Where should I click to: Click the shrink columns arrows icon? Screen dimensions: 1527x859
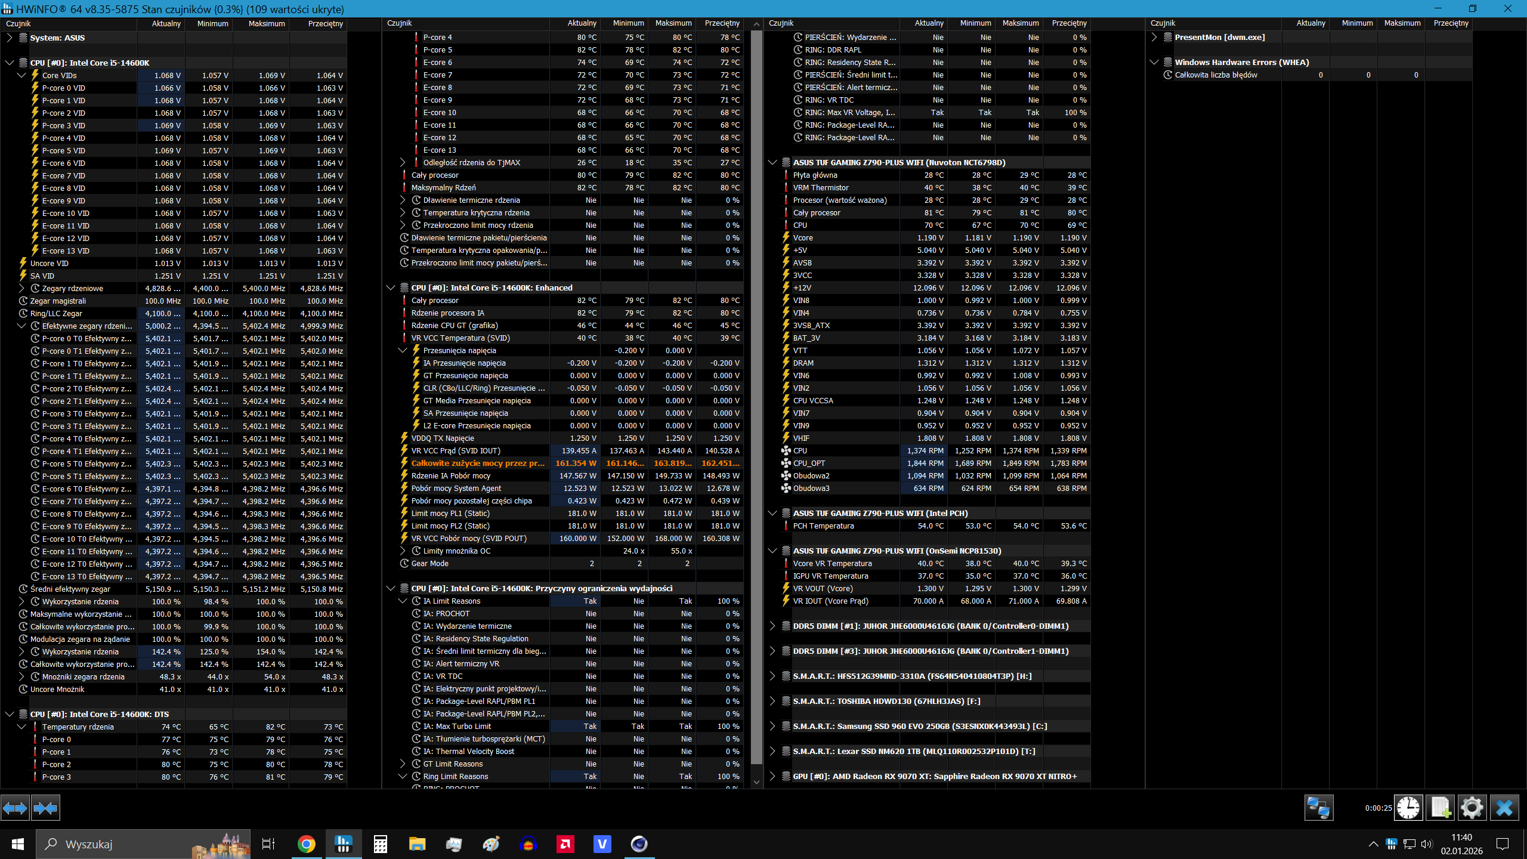click(x=45, y=808)
